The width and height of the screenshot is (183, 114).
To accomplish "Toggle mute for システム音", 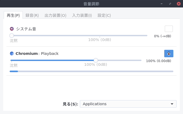I will 169,29.
